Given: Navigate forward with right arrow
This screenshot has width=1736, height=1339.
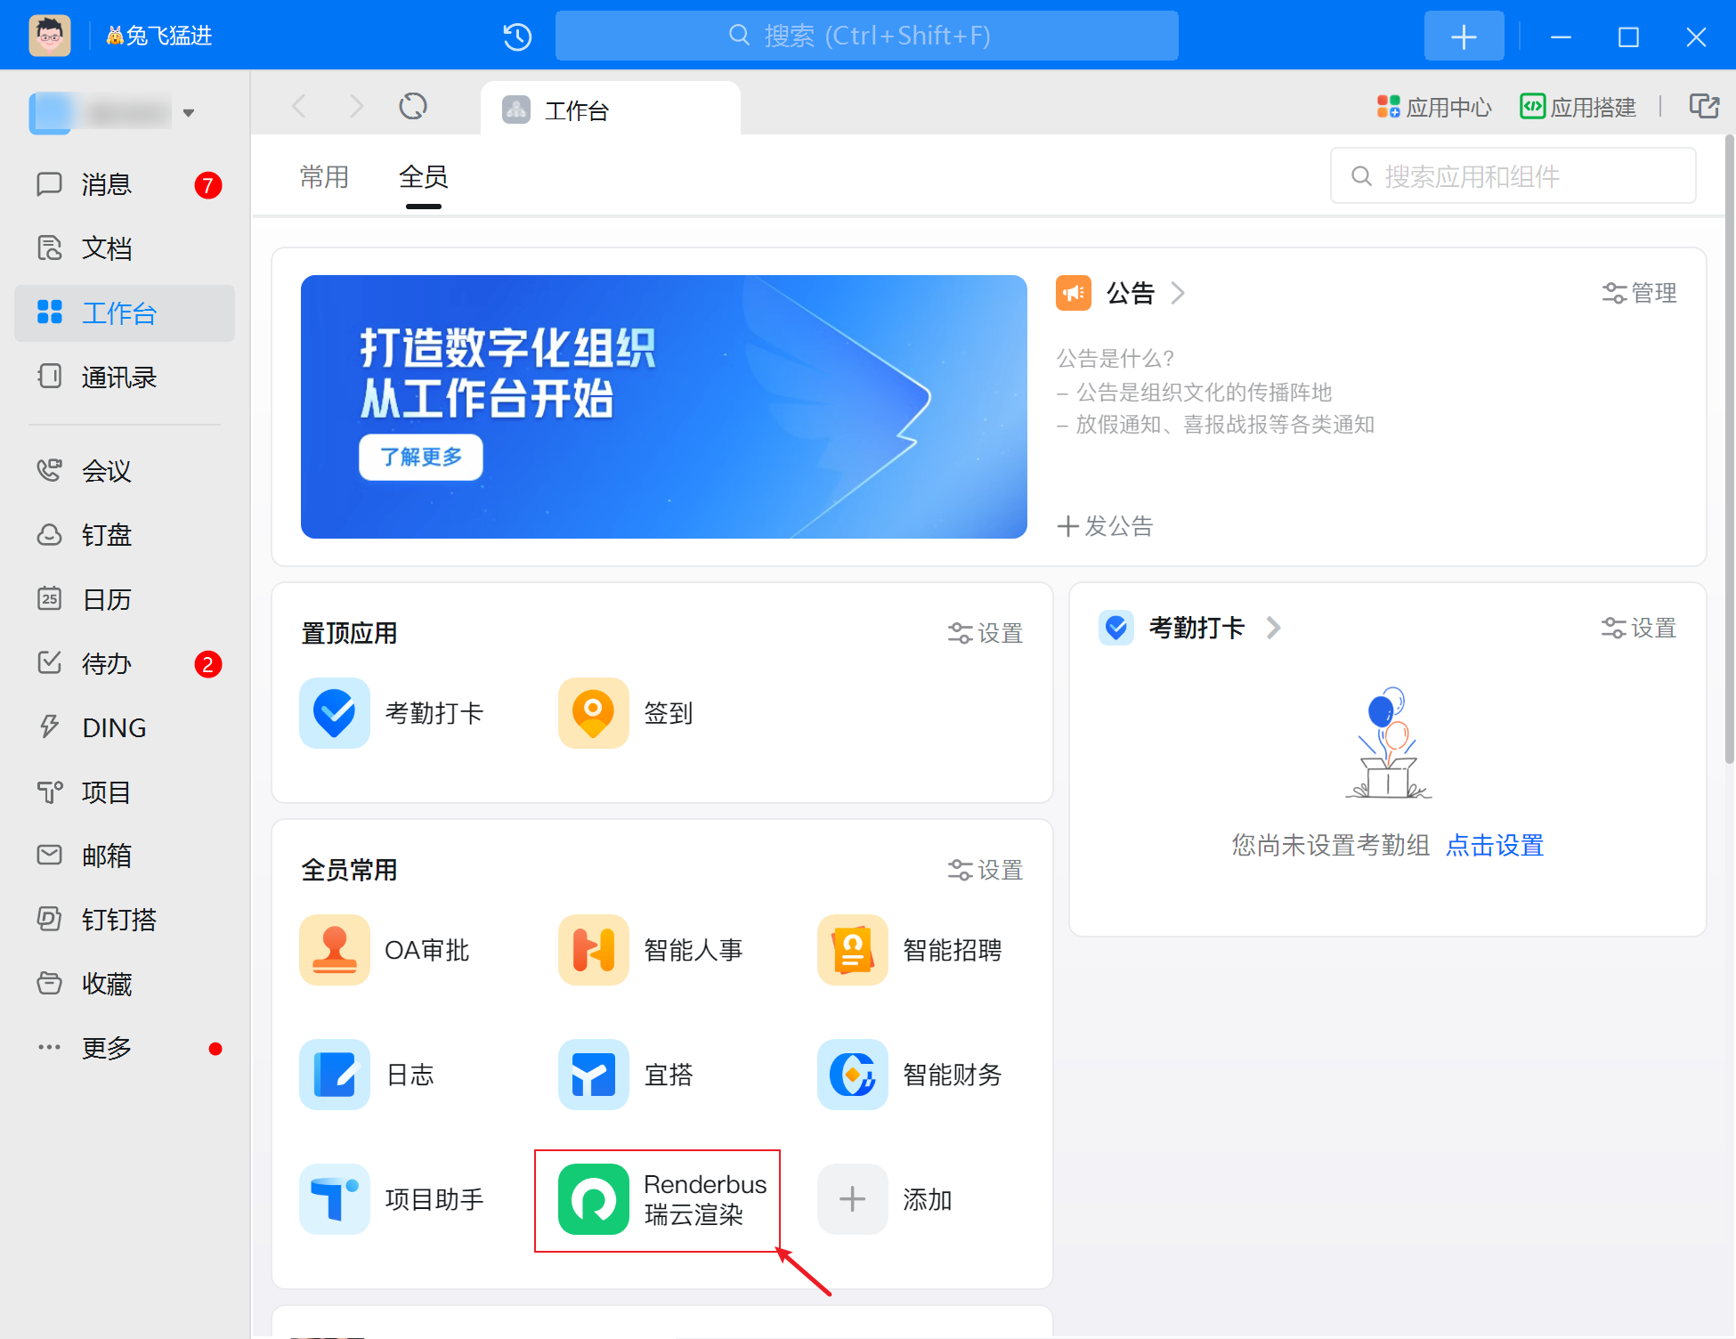Looking at the screenshot, I should [x=356, y=107].
